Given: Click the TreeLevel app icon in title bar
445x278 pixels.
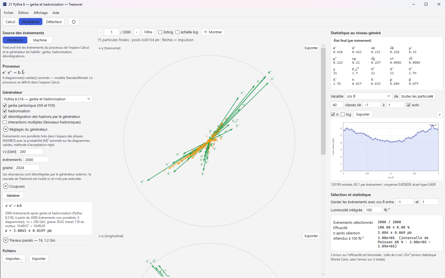Looking at the screenshot, I should coord(4,4).
